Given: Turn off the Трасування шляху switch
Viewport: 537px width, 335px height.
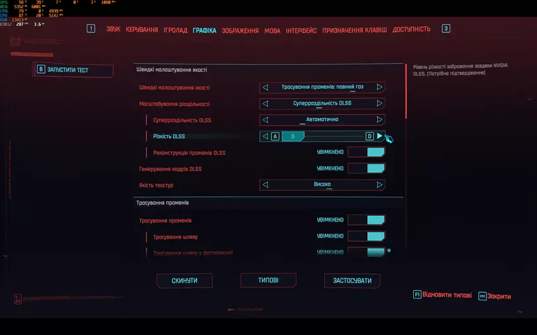Looking at the screenshot, I should coord(366,237).
